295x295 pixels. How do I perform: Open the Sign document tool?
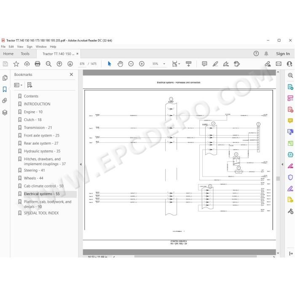(x=226, y=64)
